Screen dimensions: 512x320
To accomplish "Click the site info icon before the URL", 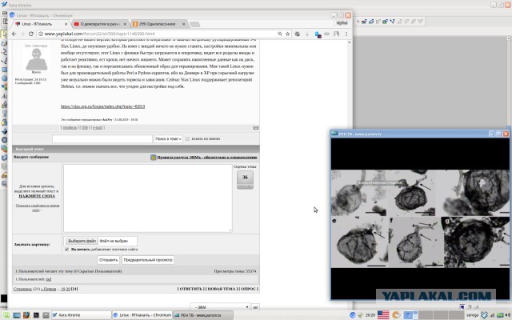I will (41, 34).
